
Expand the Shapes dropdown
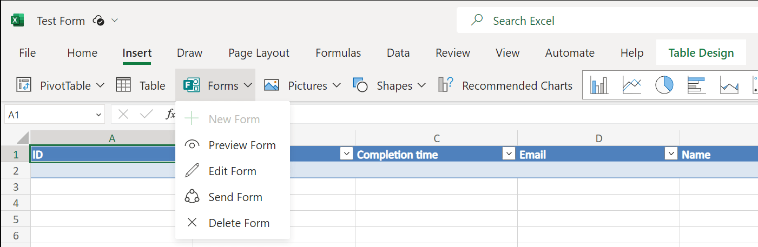click(422, 85)
